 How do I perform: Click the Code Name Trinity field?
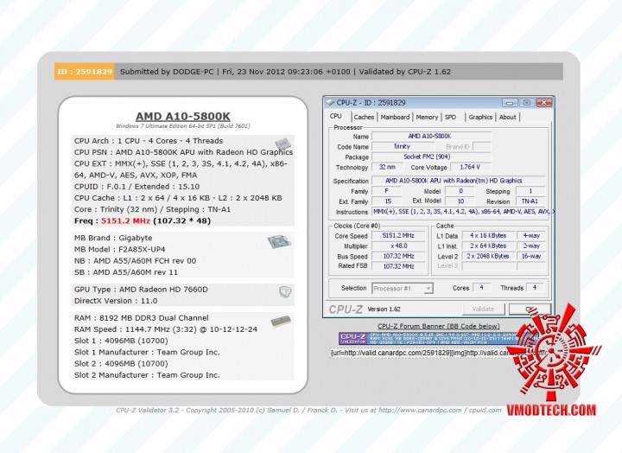pyautogui.click(x=402, y=146)
